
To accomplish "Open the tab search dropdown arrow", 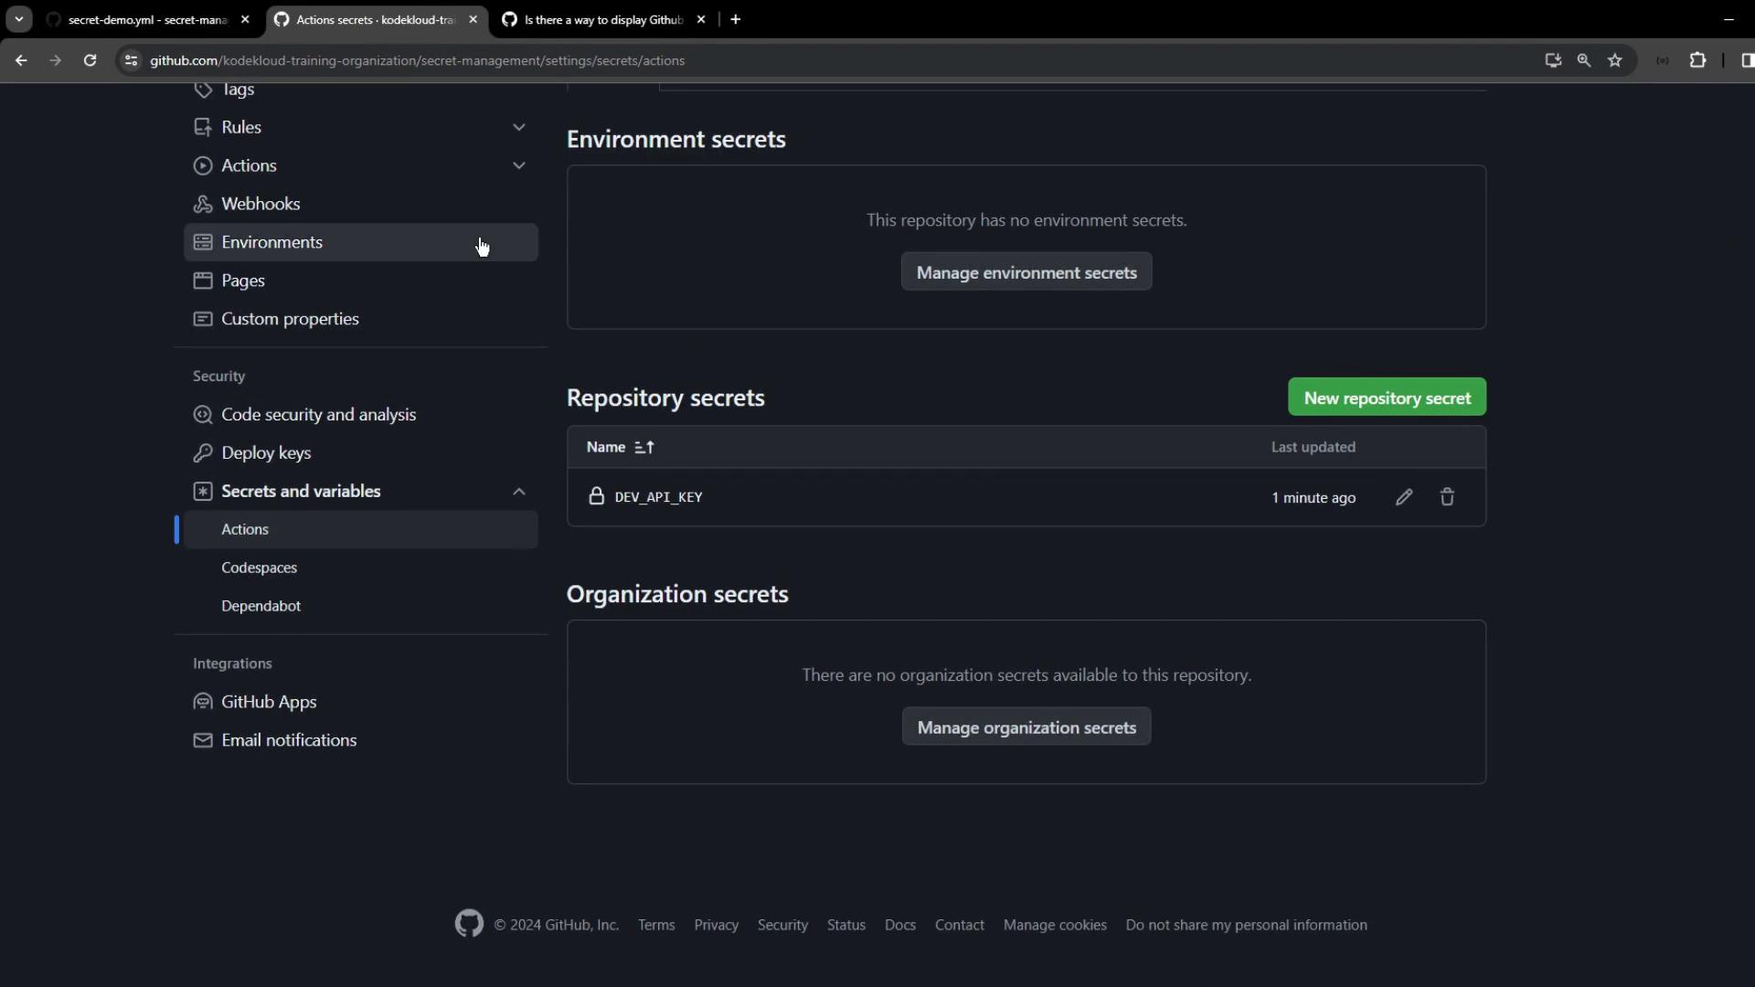I will tap(18, 19).
